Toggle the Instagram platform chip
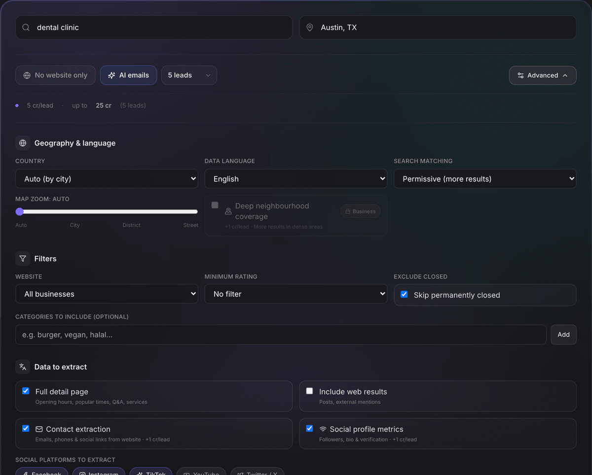The image size is (592, 475). [x=99, y=472]
